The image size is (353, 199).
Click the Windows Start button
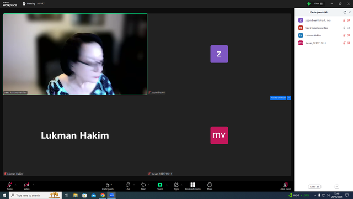[4, 195]
